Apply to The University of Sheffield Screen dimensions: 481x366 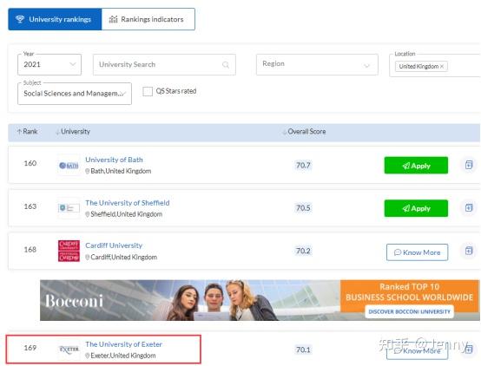click(x=416, y=208)
